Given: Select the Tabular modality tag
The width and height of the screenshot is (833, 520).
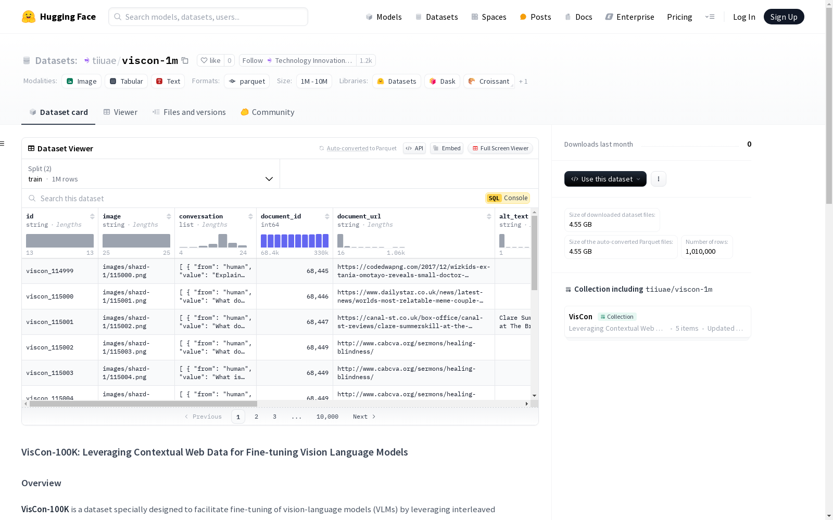Looking at the screenshot, I should (x=127, y=81).
